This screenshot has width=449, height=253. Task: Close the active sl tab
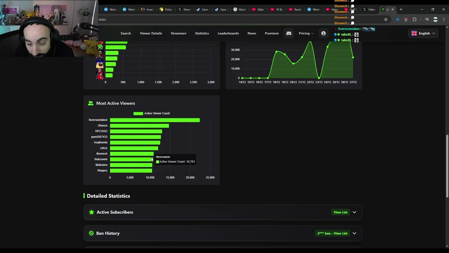(x=393, y=9)
